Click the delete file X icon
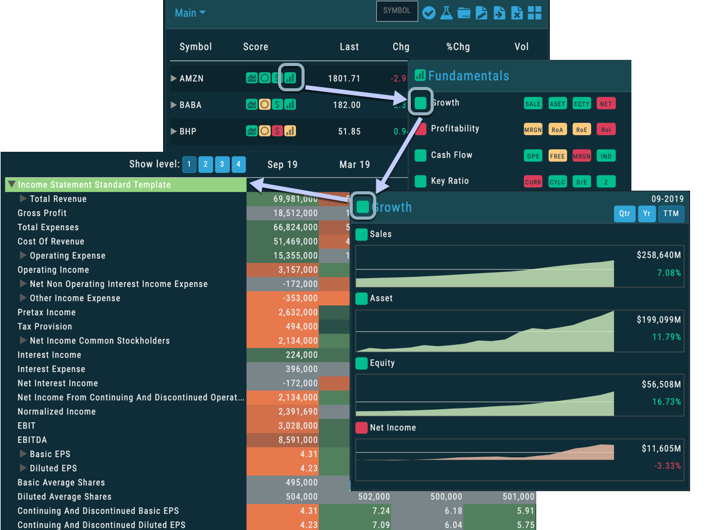This screenshot has height=530, width=708. pos(517,13)
